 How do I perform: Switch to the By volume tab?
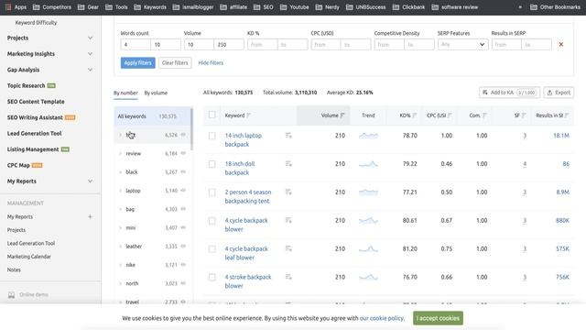156,93
